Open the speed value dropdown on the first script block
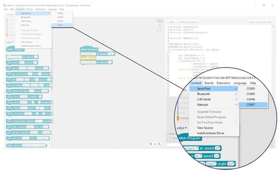Image resolution: width=280 pixels, height=177 pixels. [x=111, y=54]
